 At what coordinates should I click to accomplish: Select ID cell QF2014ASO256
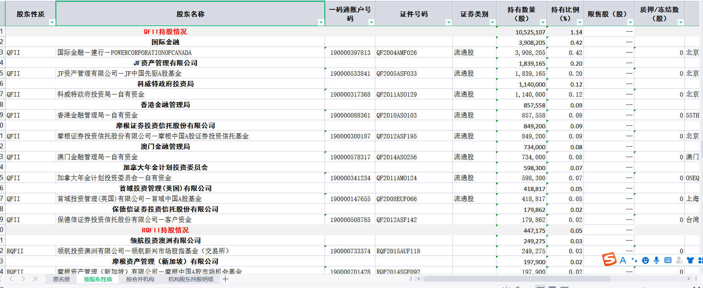[x=414, y=157]
